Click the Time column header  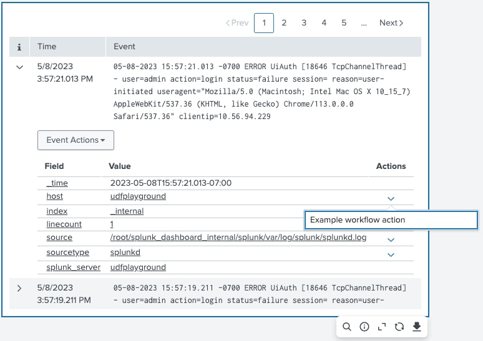click(47, 47)
